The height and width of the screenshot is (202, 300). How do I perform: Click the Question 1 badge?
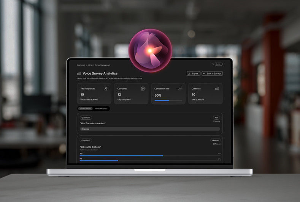click(x=86, y=118)
